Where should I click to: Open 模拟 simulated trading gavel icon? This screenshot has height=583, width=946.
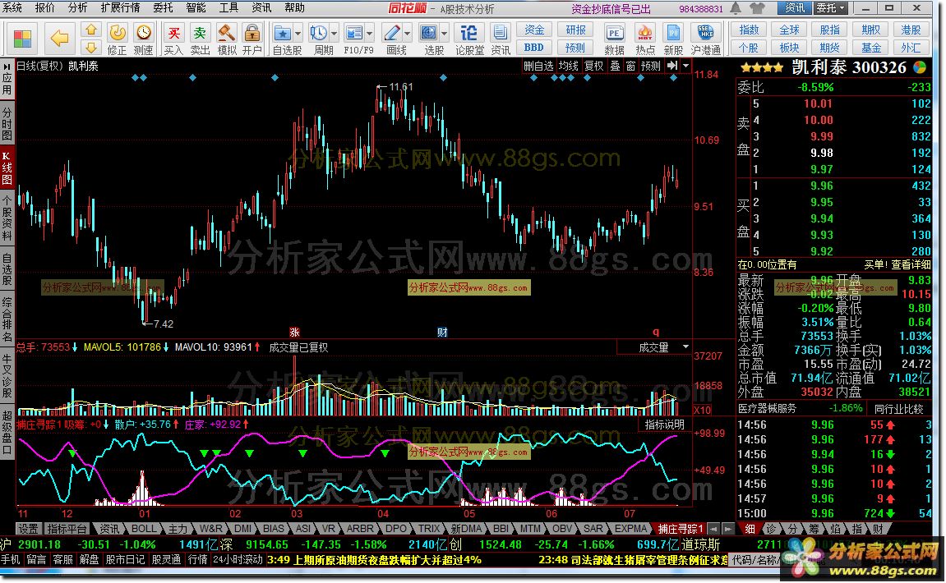pyautogui.click(x=227, y=33)
